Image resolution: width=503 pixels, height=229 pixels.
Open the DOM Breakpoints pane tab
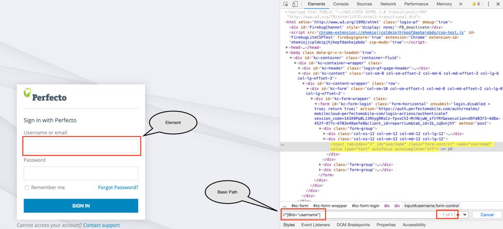[353, 225]
